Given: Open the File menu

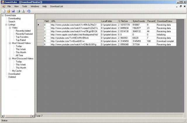Looking at the screenshot, I should [9, 6].
